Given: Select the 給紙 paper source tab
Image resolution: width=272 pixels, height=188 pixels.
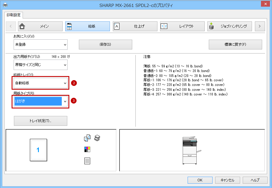Looking at the screenshot, I should [x=88, y=26].
